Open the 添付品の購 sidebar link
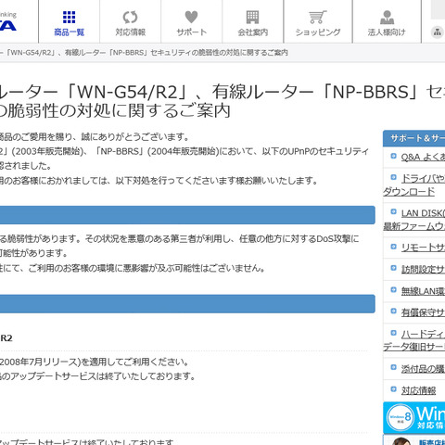 coord(423,369)
